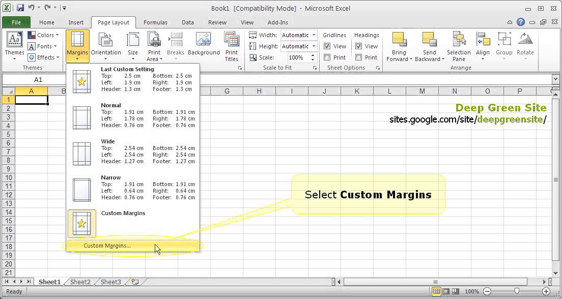Open the Selection Pane

459,46
